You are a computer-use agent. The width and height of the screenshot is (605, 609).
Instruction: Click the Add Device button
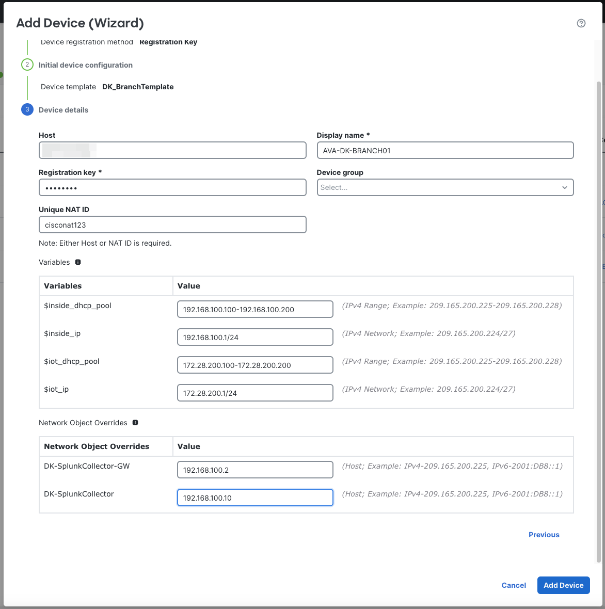pos(563,585)
